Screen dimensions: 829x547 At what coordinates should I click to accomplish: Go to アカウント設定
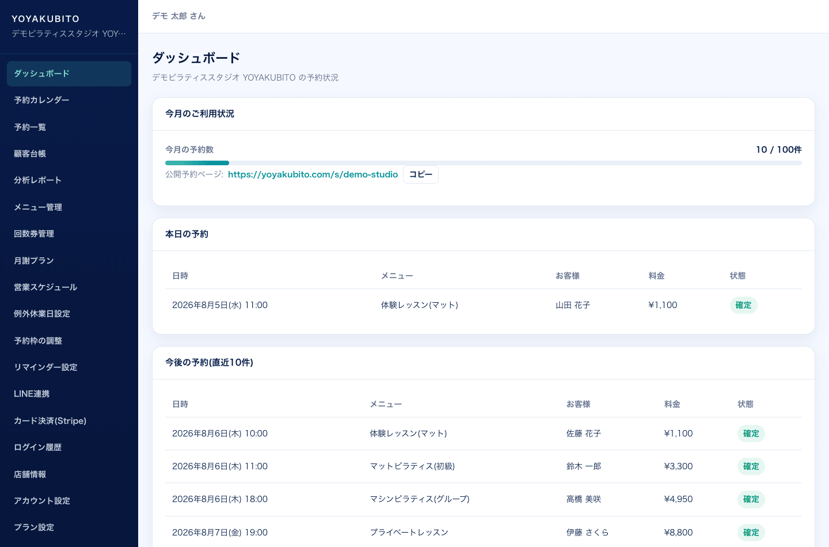[69, 501]
